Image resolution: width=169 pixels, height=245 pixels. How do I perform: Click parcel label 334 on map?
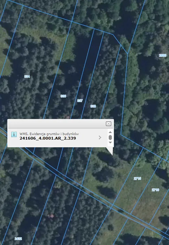27,76
